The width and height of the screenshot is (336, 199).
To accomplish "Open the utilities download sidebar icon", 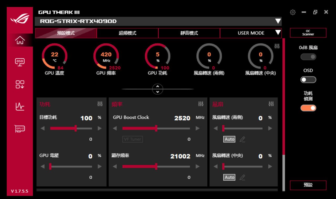I will click(20, 84).
